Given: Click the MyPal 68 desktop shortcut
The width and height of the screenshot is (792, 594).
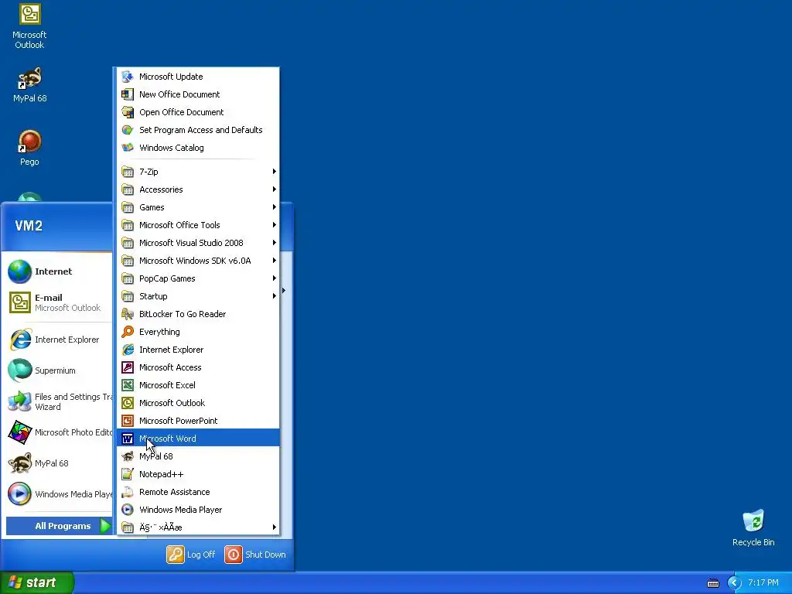Looking at the screenshot, I should coord(29,84).
